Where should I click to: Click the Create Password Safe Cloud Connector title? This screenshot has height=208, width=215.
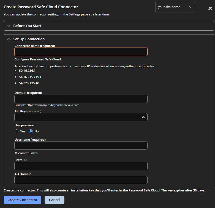coord(41,7)
